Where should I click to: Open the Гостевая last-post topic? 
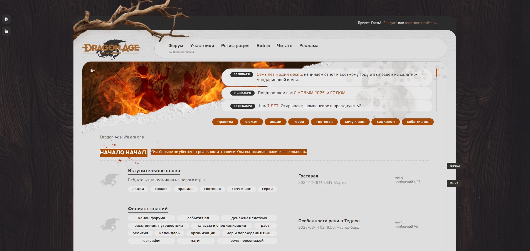coord(308,176)
